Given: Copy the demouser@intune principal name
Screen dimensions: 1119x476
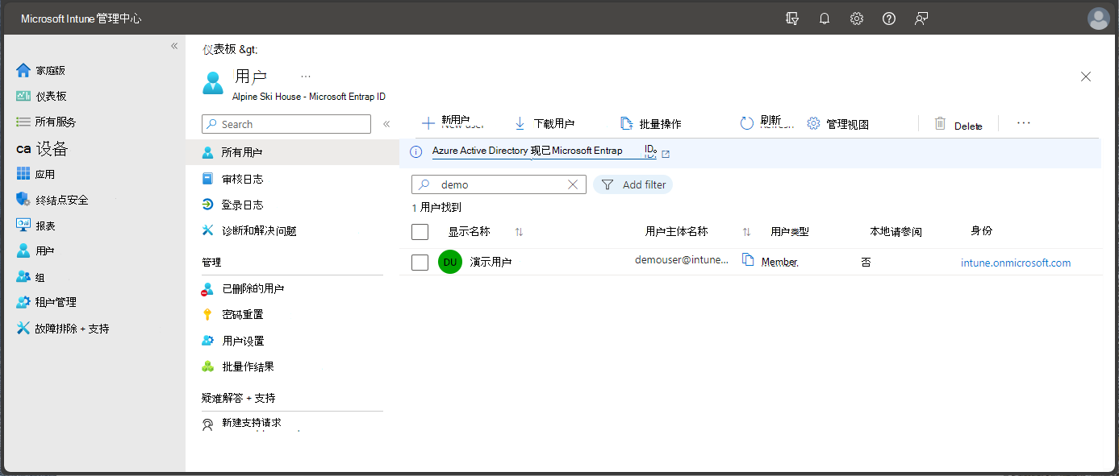Looking at the screenshot, I should [748, 260].
